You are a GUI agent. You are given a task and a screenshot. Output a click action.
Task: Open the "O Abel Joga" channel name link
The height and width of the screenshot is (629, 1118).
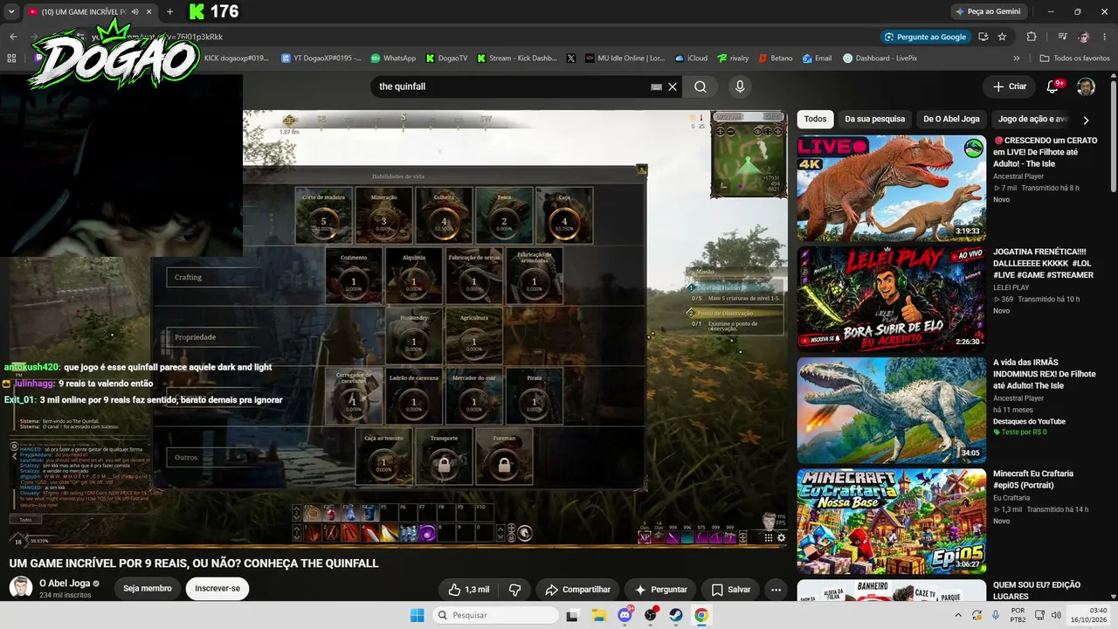tap(66, 583)
